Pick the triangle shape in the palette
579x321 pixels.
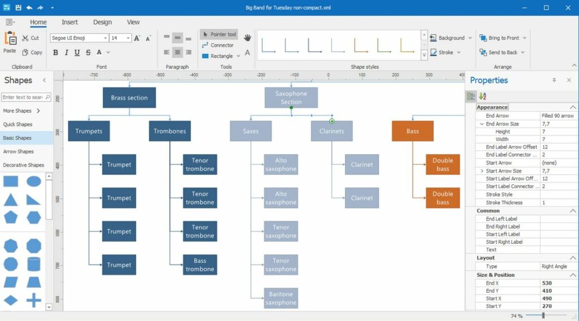(x=10, y=199)
